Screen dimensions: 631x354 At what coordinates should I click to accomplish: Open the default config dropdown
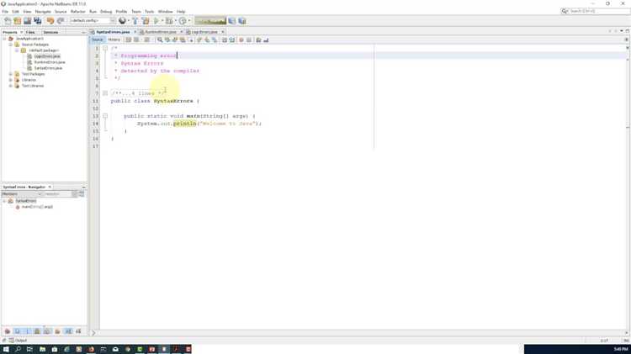click(93, 20)
